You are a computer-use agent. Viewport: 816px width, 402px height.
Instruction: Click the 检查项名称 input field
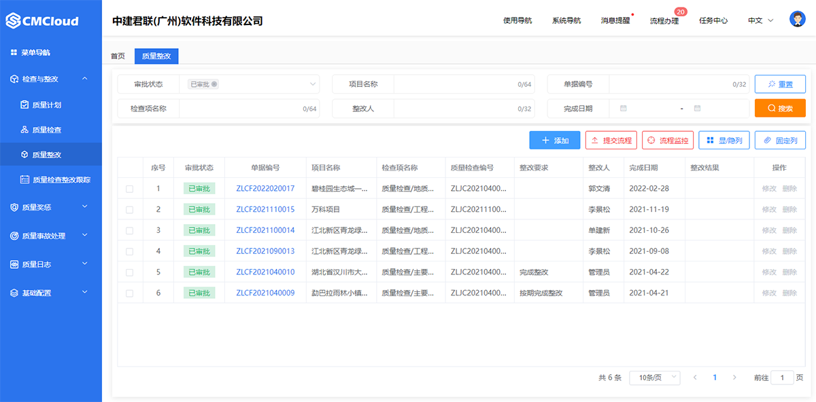[x=249, y=108]
